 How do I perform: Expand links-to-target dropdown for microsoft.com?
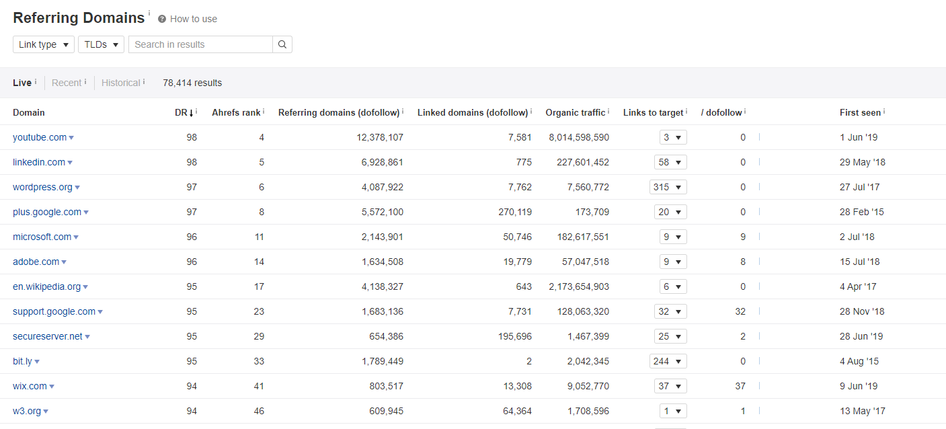point(673,237)
